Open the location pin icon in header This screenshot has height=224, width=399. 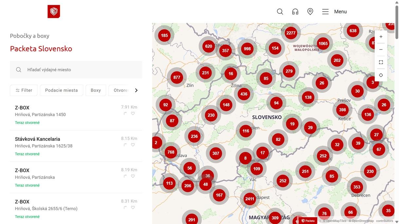click(x=310, y=11)
